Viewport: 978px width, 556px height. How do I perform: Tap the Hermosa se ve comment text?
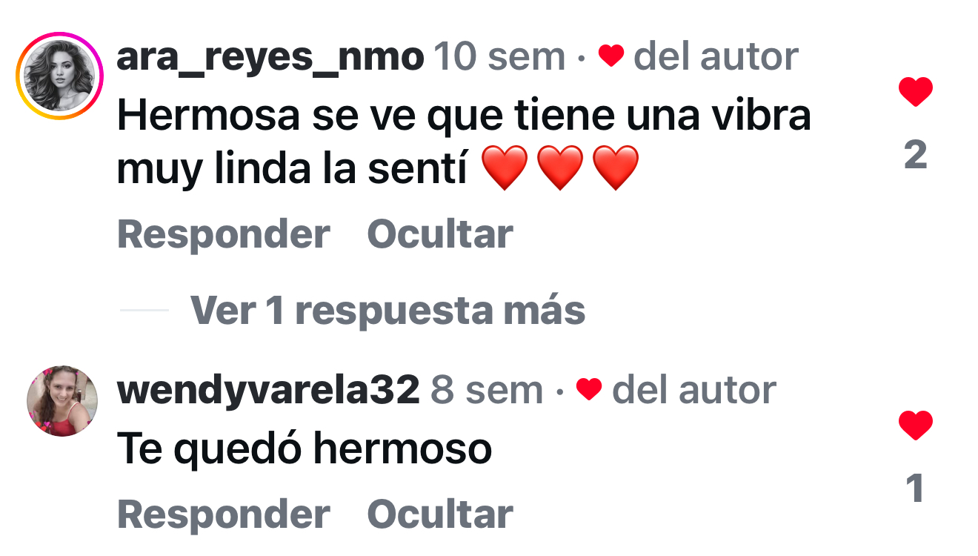[464, 142]
